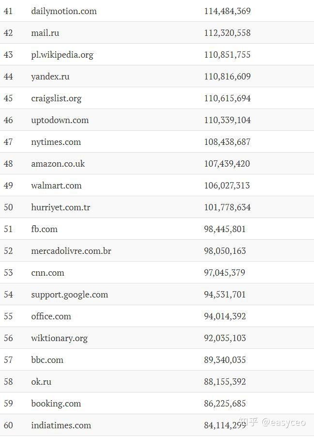Choose the wiktionary.org row
314x437 pixels.
(60, 338)
